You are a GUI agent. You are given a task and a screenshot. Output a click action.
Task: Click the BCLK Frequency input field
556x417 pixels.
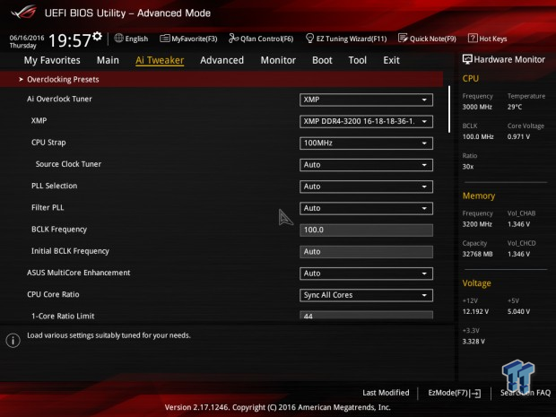tap(366, 230)
